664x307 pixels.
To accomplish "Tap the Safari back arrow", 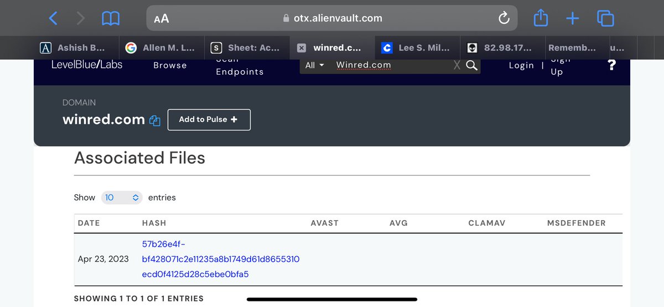I will click(x=53, y=18).
